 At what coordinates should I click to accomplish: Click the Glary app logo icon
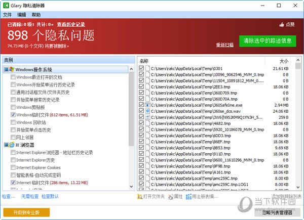(x=6, y=5)
